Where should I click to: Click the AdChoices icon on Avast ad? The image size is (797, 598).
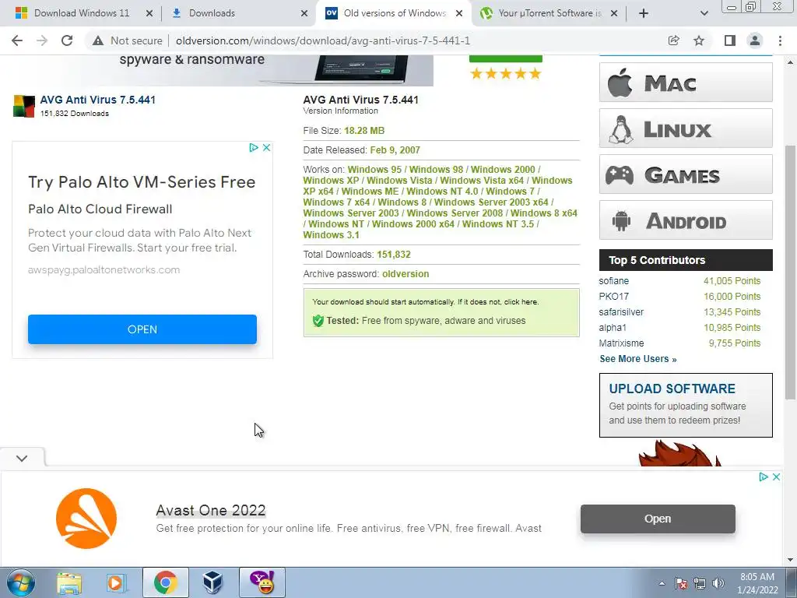[763, 477]
